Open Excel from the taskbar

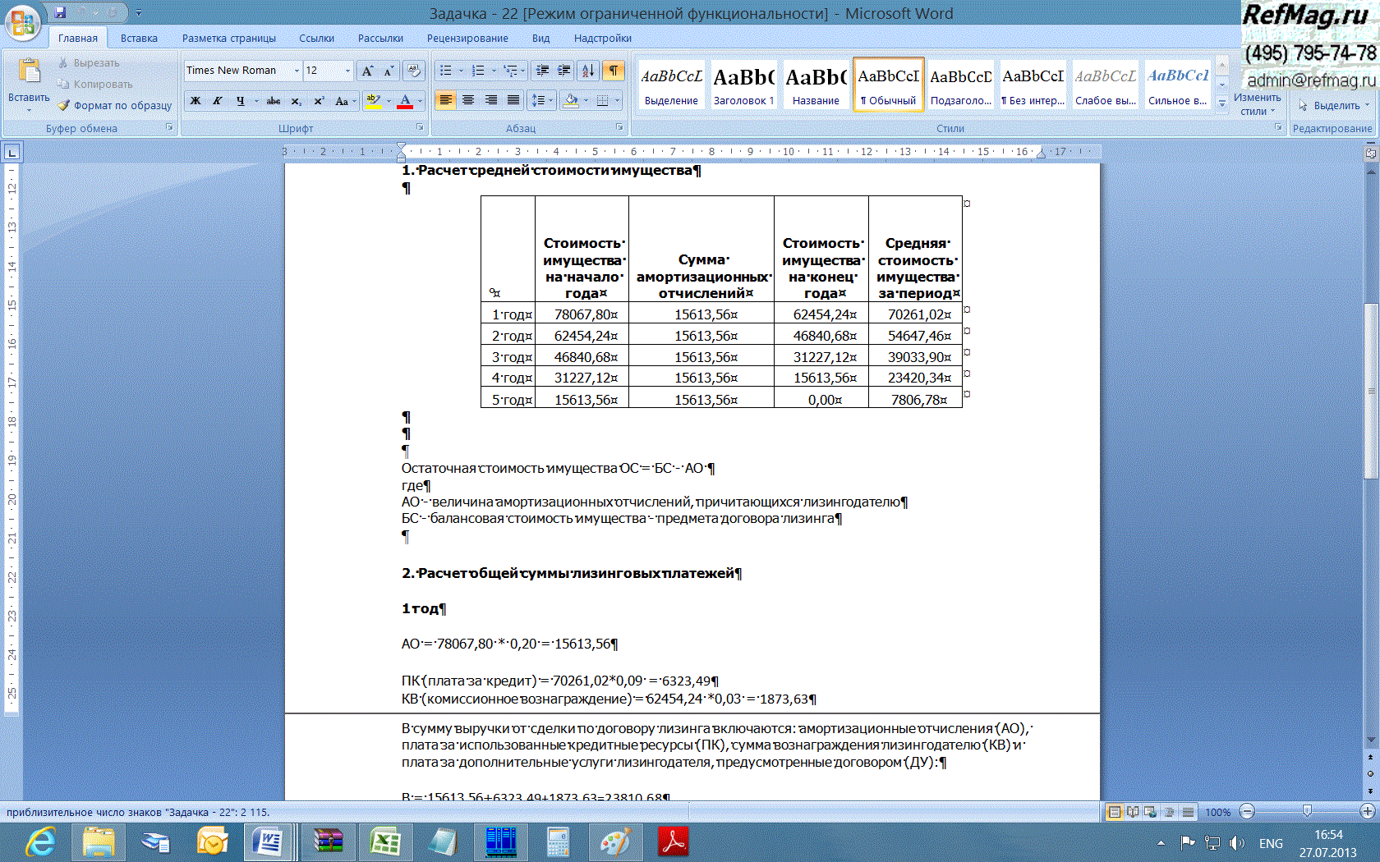(x=384, y=842)
